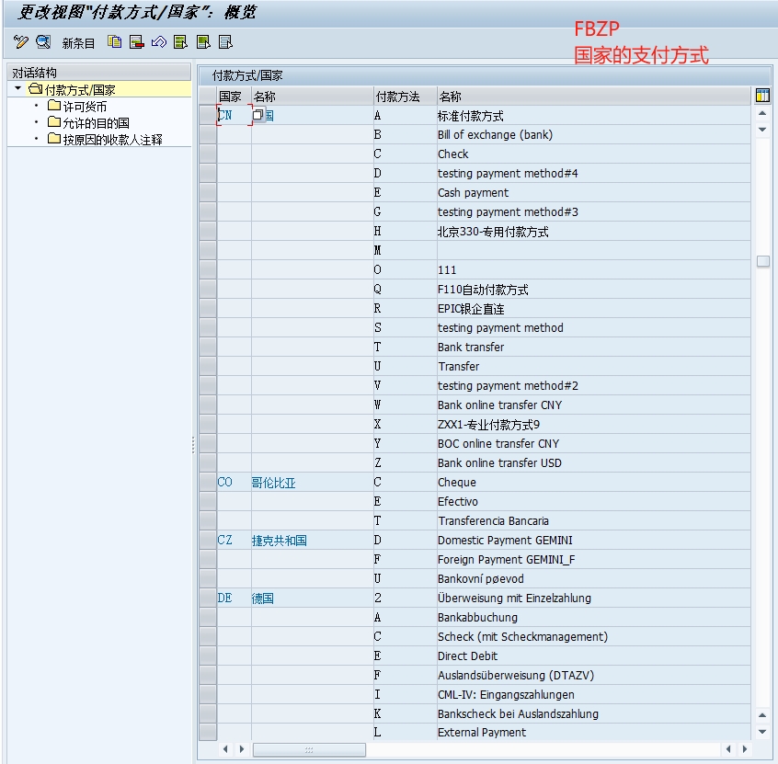The image size is (778, 764).
Task: Select row selector for External Payment
Action: click(x=208, y=732)
